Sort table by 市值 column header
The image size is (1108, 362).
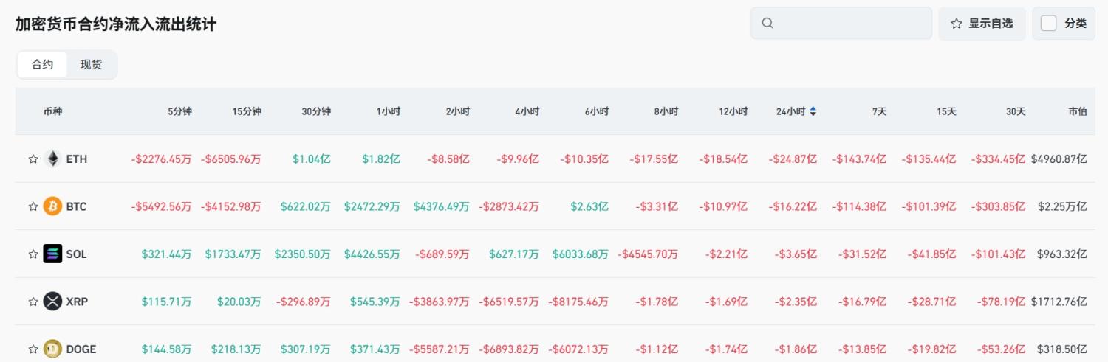point(1077,111)
